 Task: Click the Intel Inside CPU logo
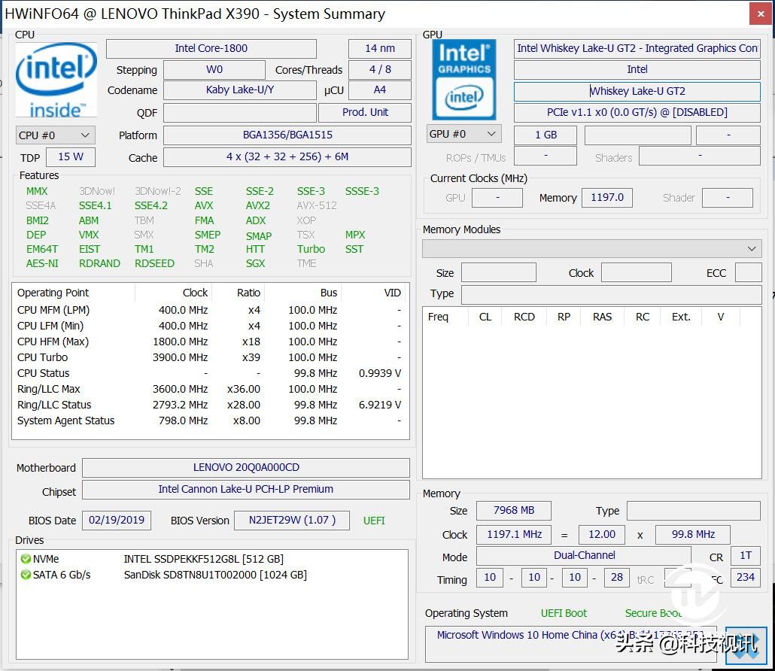[56, 80]
